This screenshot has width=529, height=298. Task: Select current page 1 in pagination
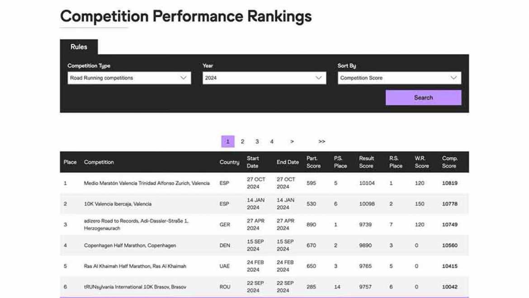[227, 141]
